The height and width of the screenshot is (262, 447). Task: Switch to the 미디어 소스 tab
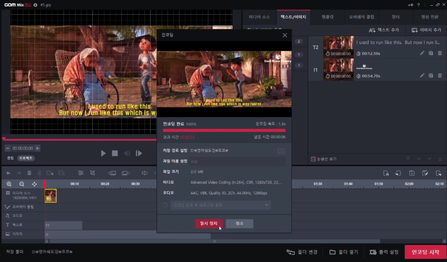tap(260, 17)
